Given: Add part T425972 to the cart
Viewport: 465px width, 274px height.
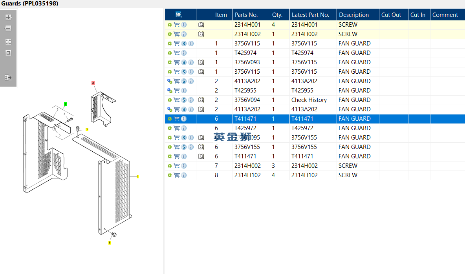Looking at the screenshot, I should 177,128.
